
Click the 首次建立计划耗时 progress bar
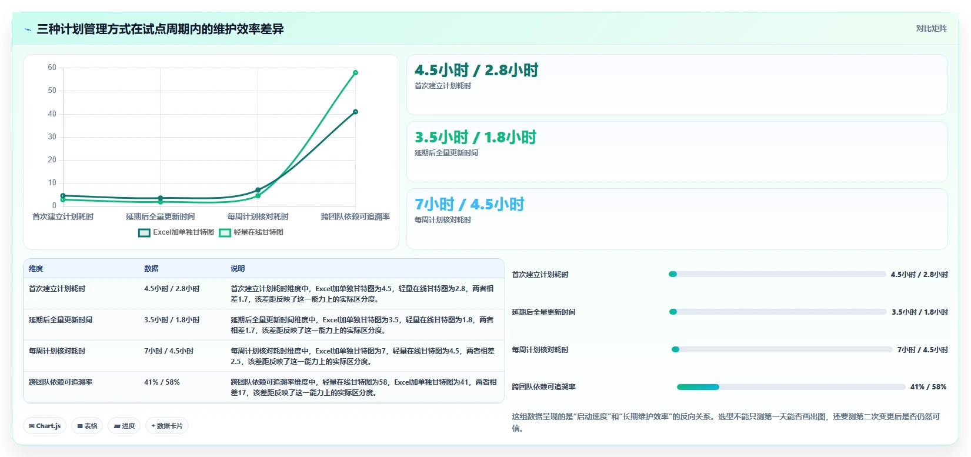coord(778,274)
